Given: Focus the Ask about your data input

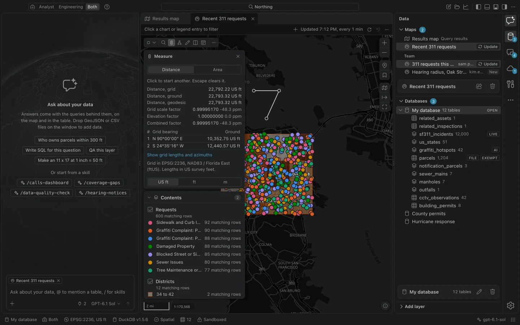Looking at the screenshot, I should coord(70,292).
